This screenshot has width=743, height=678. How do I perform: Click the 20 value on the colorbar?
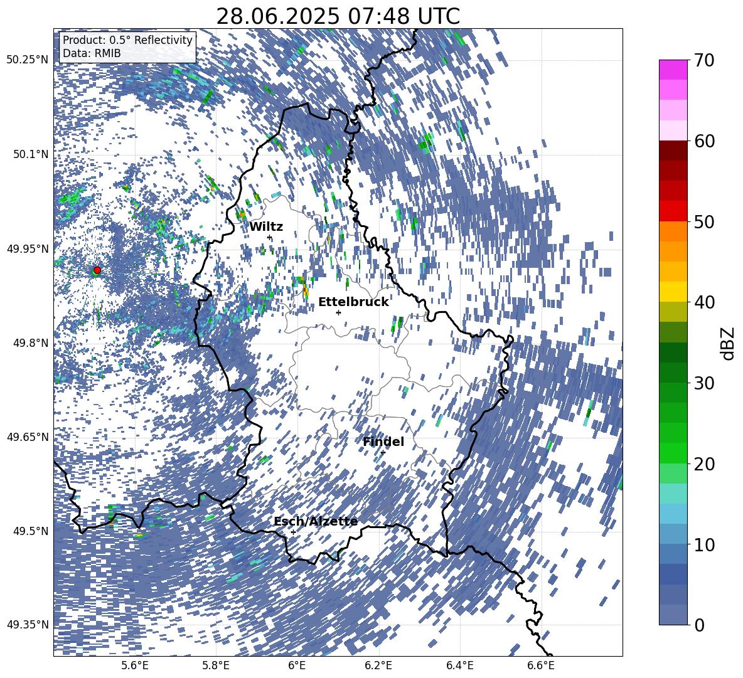704,463
